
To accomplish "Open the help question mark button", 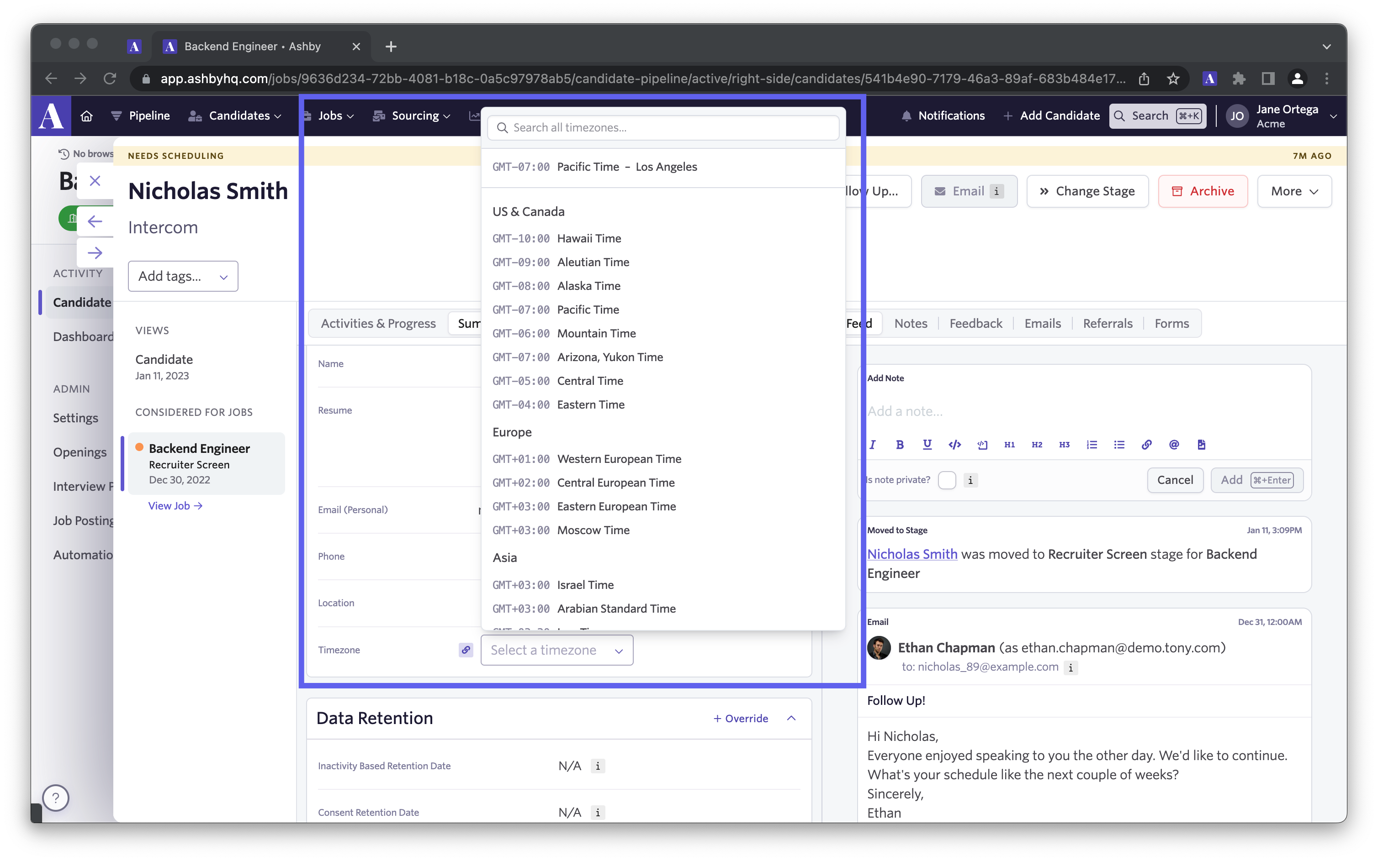I will (x=56, y=798).
